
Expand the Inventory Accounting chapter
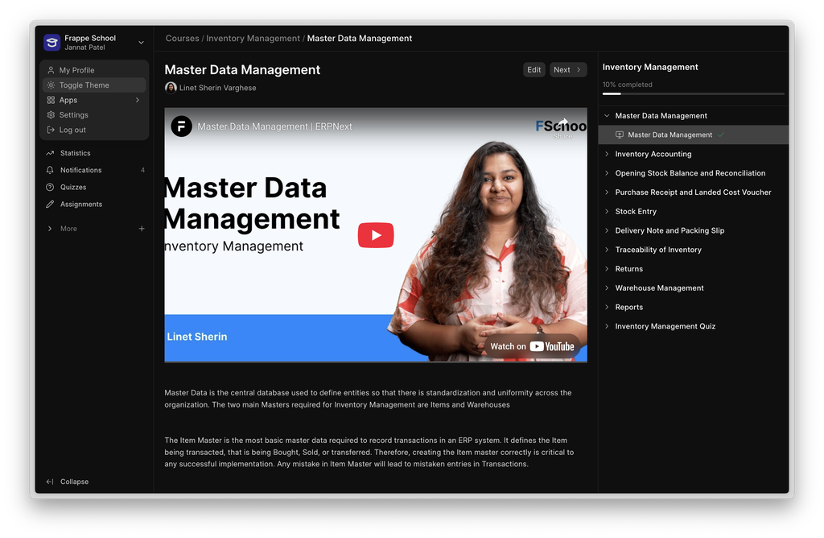[x=653, y=154]
